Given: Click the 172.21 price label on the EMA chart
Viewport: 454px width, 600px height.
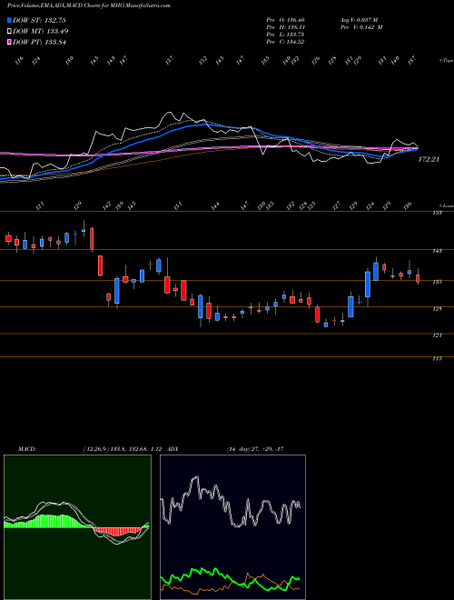Looking at the screenshot, I should (429, 159).
